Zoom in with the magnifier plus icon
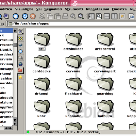 [73, 16]
